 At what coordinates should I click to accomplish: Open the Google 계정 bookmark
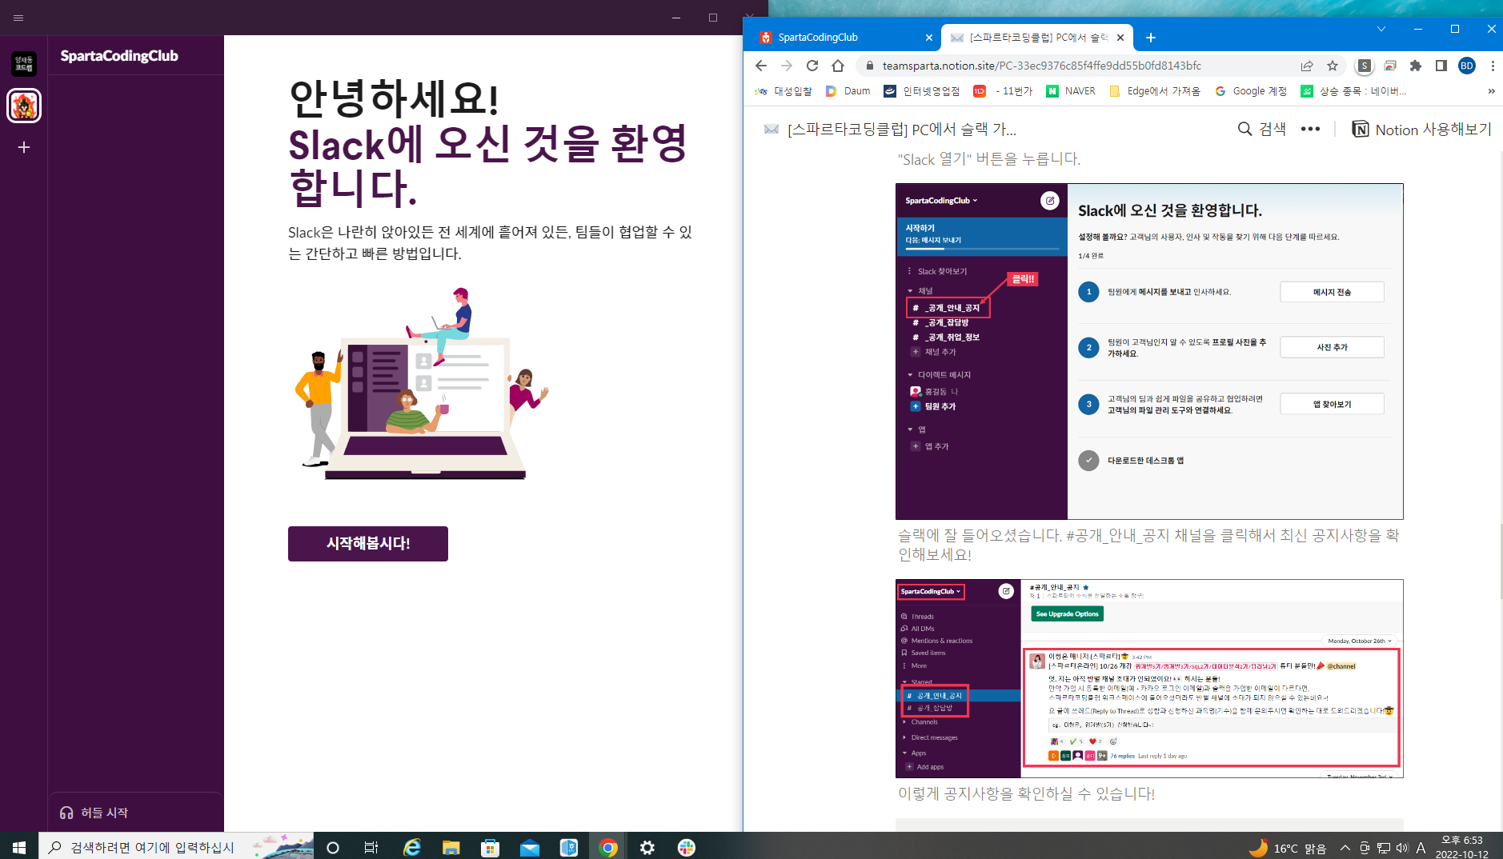point(1251,91)
